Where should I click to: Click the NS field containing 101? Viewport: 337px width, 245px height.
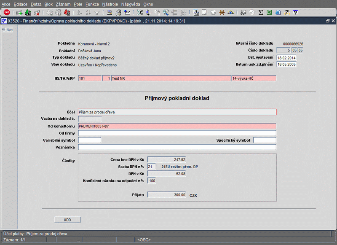coord(90,78)
